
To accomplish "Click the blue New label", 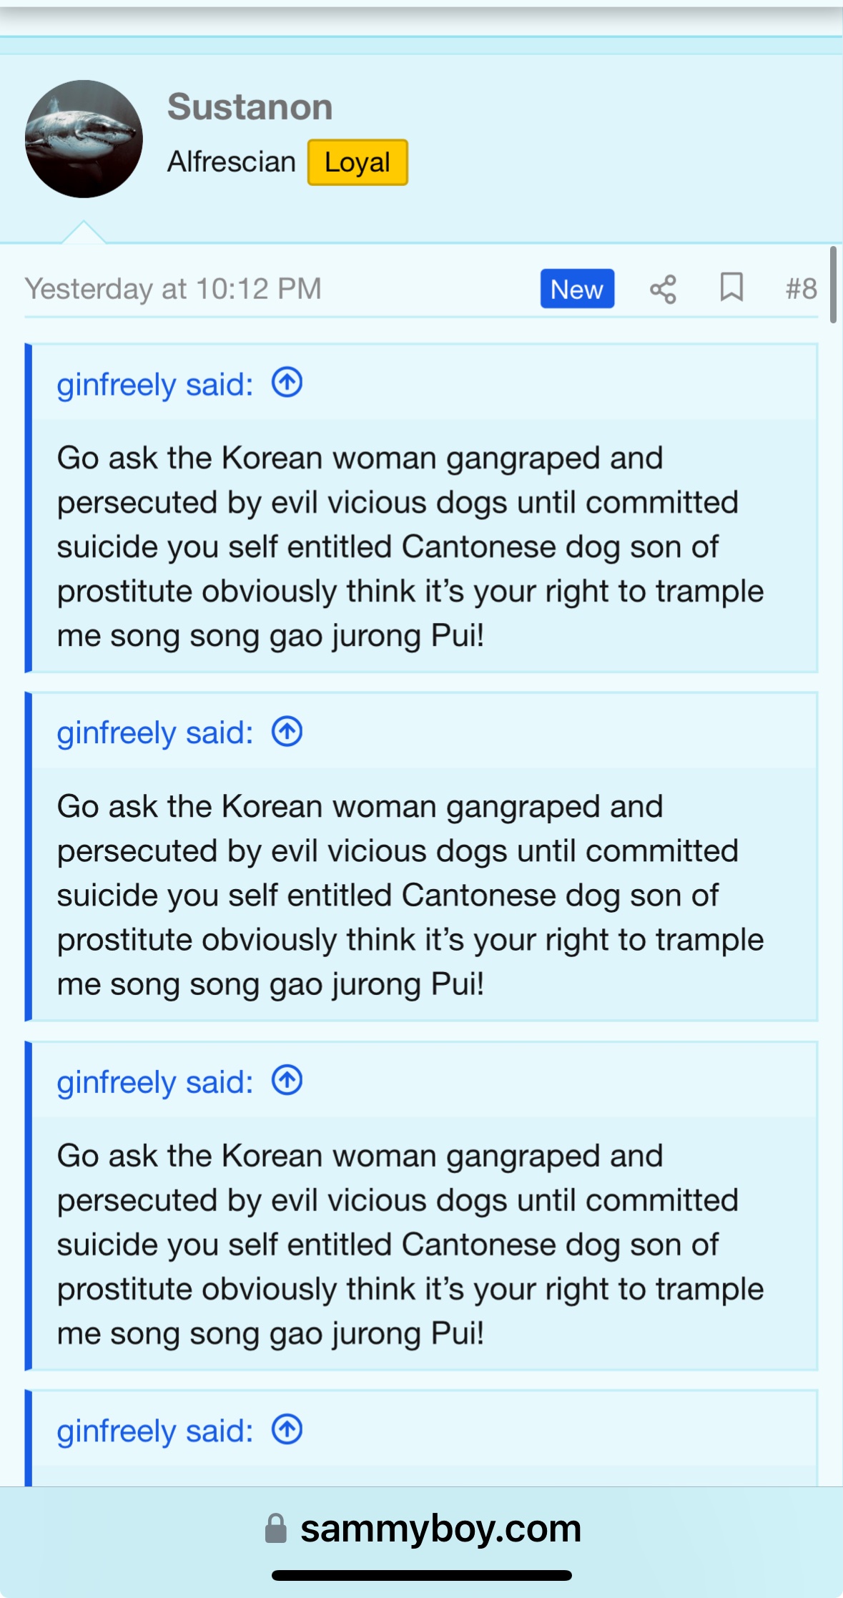I will 577,289.
